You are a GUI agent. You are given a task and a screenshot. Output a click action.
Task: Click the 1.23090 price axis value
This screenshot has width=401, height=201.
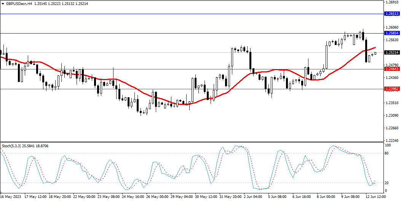click(x=391, y=116)
